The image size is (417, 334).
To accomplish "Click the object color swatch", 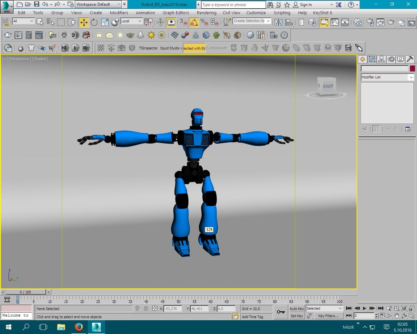I will pyautogui.click(x=412, y=68).
